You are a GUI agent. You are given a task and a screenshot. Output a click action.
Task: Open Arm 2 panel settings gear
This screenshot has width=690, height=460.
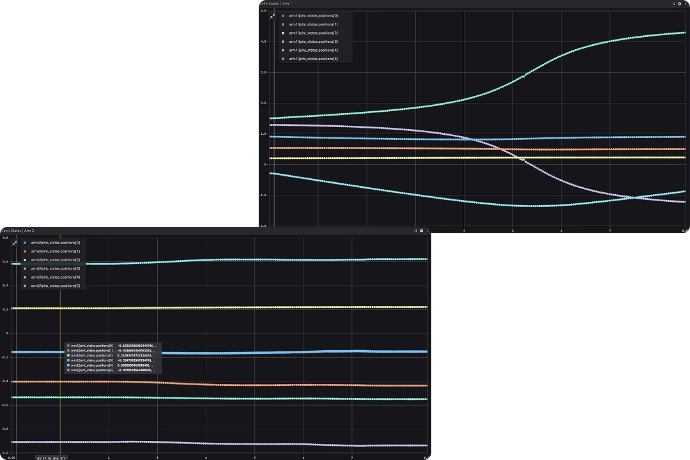pos(422,231)
